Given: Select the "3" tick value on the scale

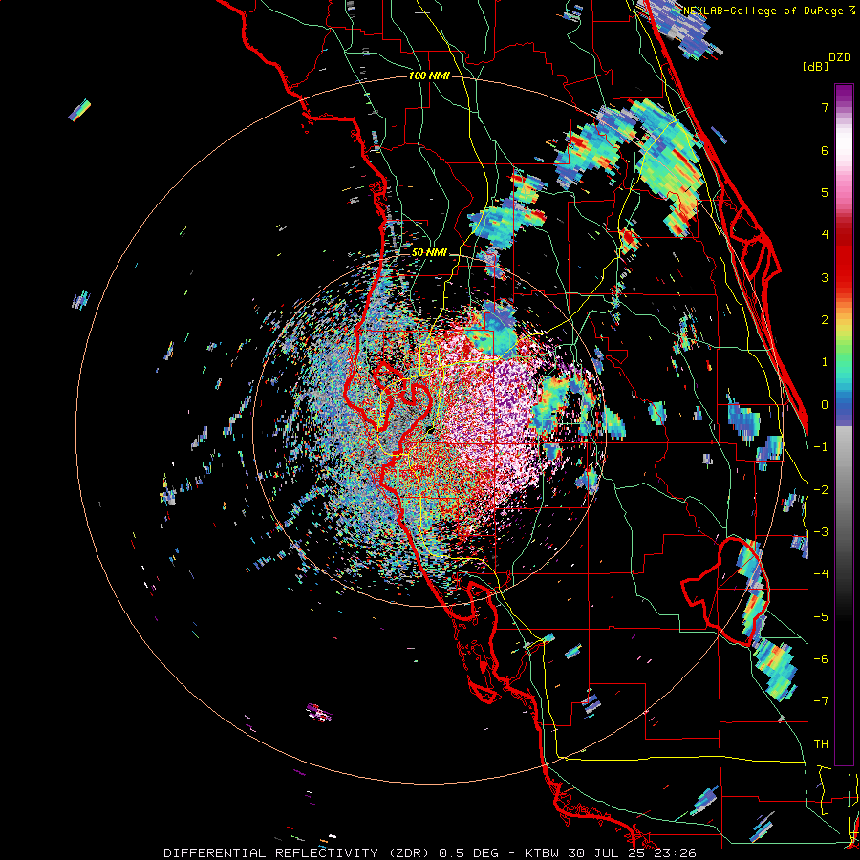Looking at the screenshot, I should point(825,277).
